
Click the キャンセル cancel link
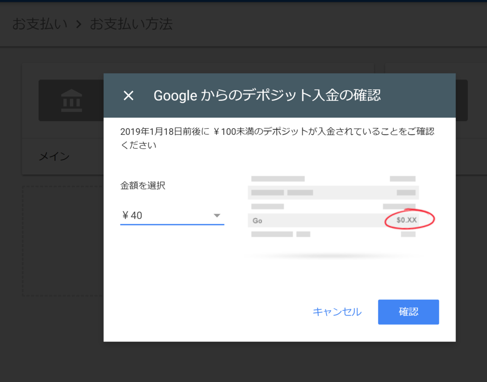[337, 312]
